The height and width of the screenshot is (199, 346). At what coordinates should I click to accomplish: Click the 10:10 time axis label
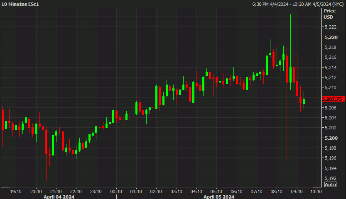(x=316, y=192)
